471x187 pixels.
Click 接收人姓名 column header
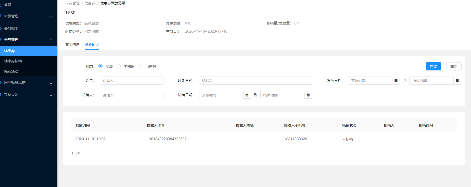pyautogui.click(x=245, y=125)
